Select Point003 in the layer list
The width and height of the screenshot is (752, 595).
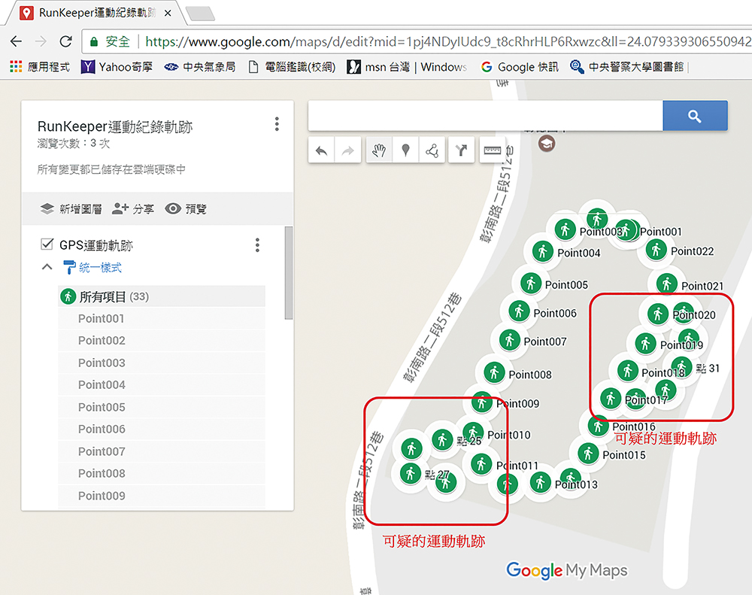pos(162,363)
